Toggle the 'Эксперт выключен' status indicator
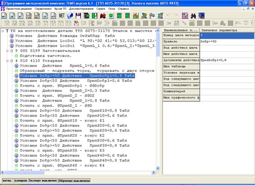This screenshot has width=255, height=185. tap(43, 180)
